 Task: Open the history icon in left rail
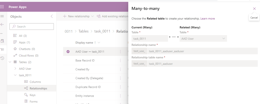(2, 58)
